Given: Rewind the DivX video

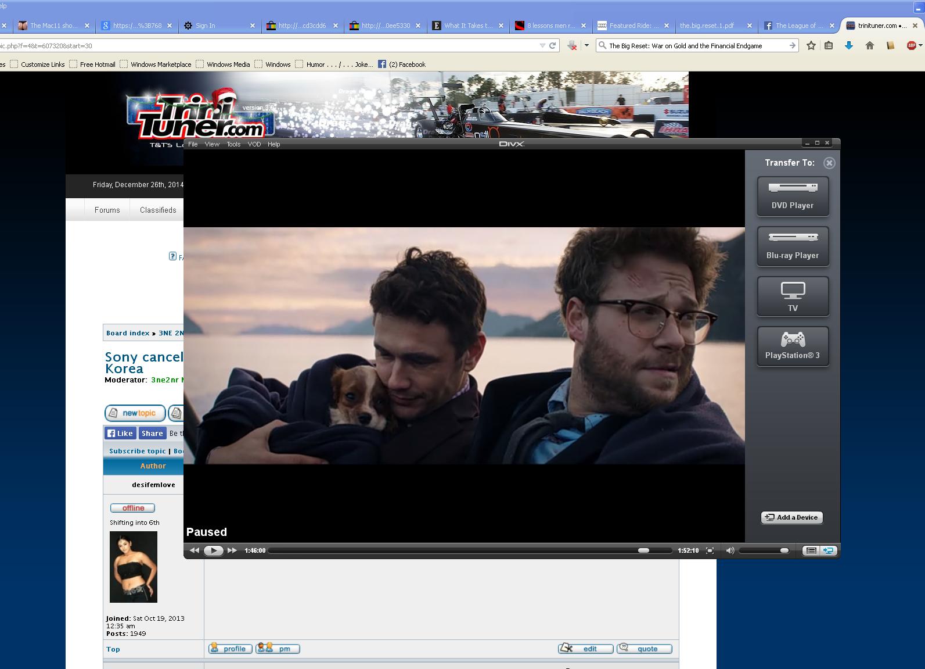Looking at the screenshot, I should 194,550.
